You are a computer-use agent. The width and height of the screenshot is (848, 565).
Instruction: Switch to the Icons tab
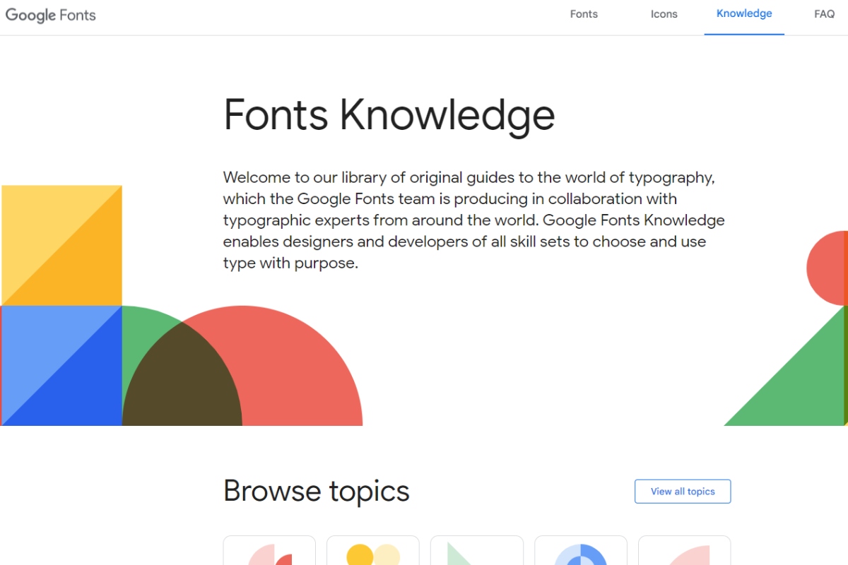pos(664,14)
